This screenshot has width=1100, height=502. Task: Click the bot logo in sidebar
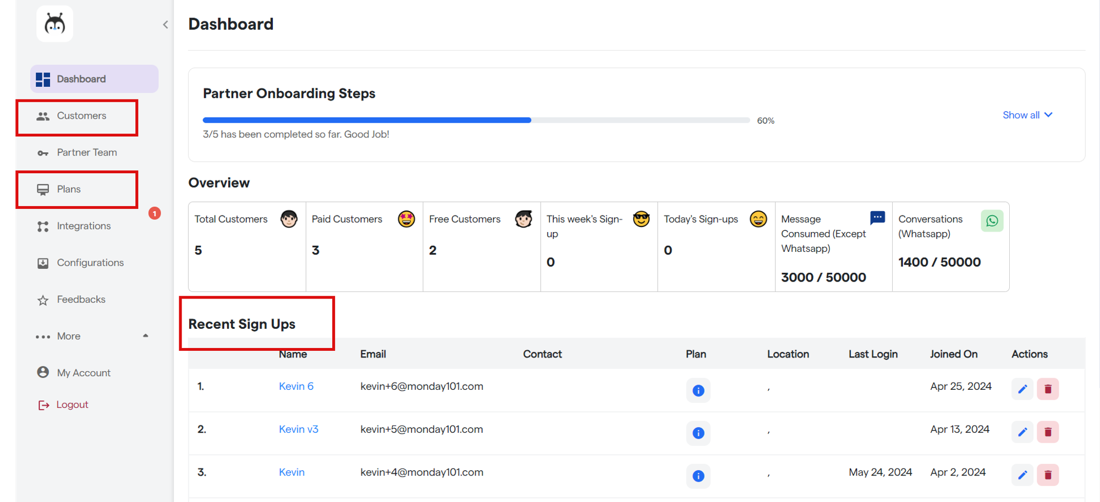(x=54, y=24)
